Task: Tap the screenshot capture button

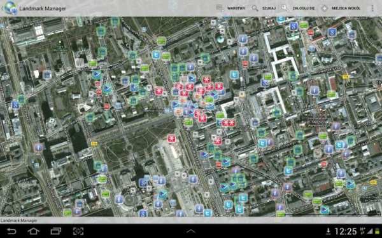Action: [78, 231]
